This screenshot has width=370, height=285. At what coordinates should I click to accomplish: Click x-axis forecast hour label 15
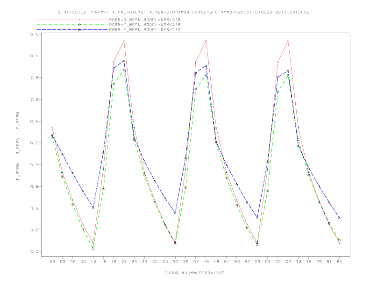pos(103,262)
